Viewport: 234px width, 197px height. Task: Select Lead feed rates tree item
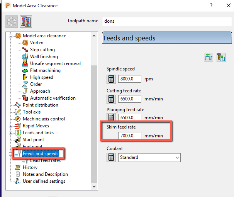(45, 160)
